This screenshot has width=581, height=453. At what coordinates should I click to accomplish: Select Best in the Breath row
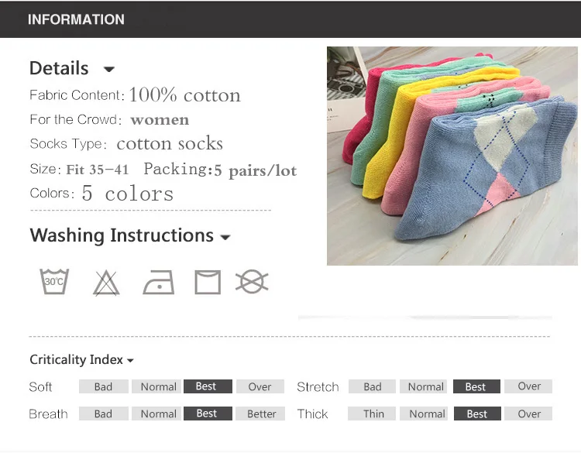208,414
